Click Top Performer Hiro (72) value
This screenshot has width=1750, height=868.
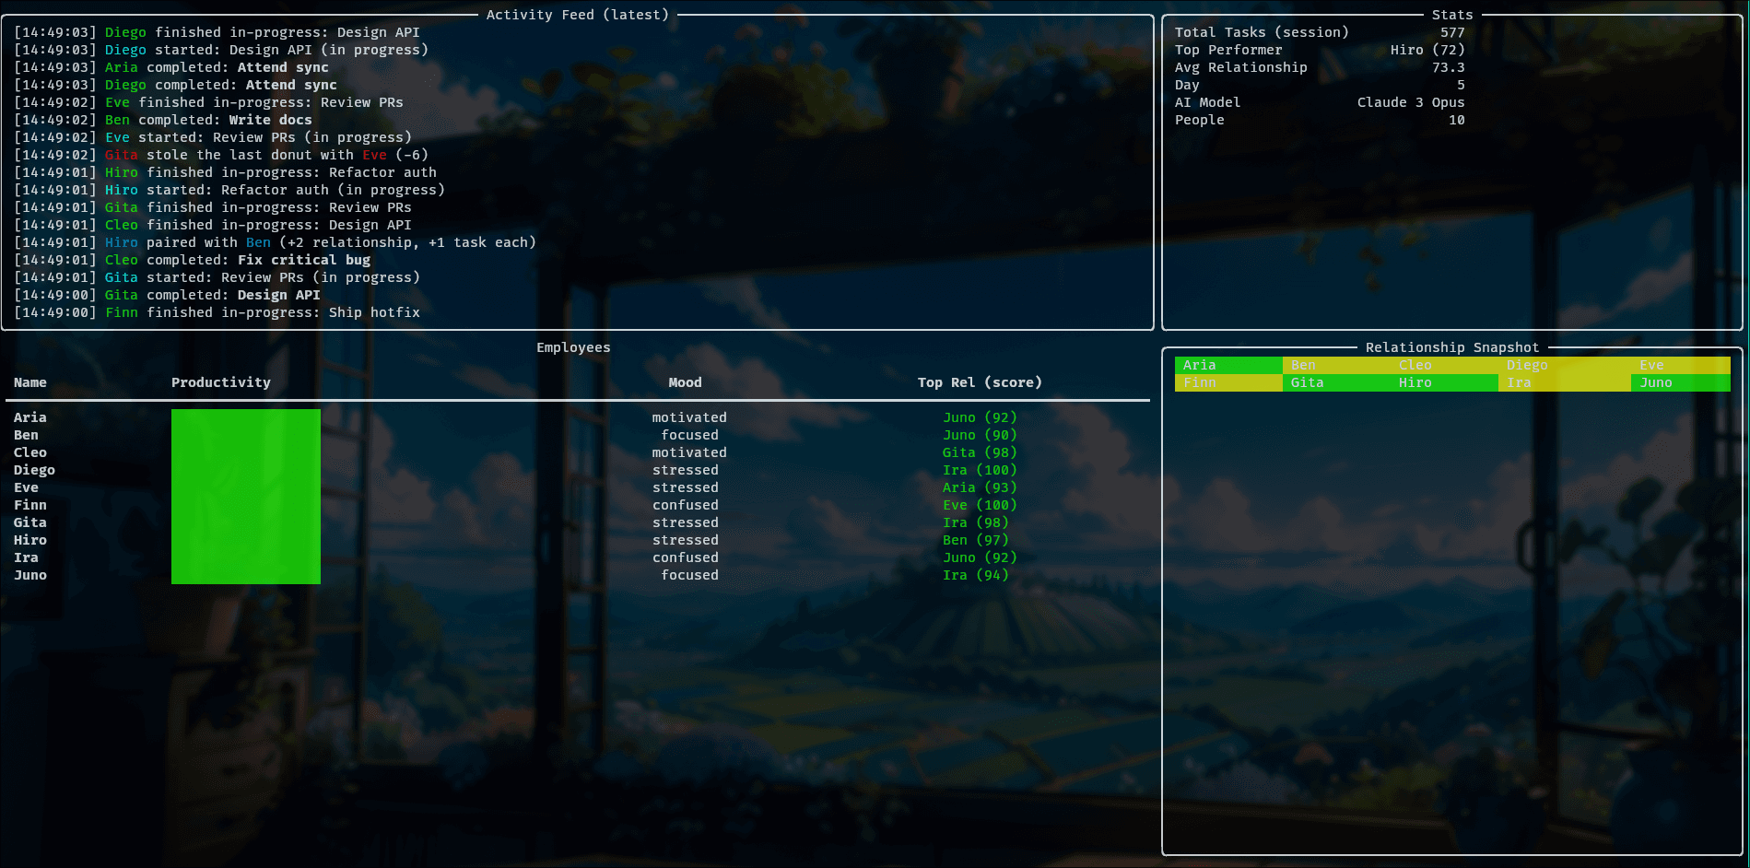(x=1427, y=50)
